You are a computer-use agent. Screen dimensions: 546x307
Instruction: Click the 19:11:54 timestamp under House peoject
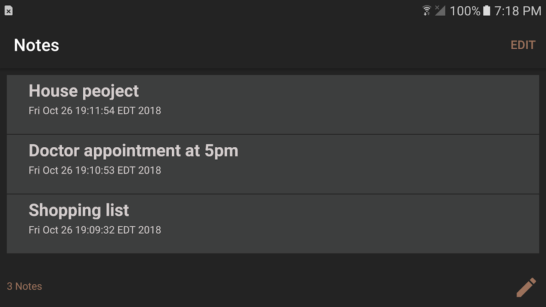[95, 111]
